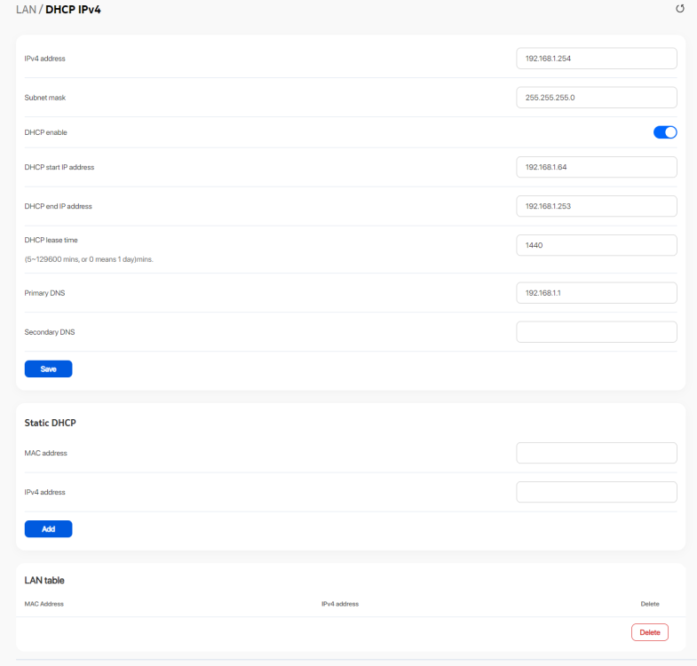Screen dimensions: 697x666
Task: Click the empty Secondary DNS field
Action: tap(597, 332)
